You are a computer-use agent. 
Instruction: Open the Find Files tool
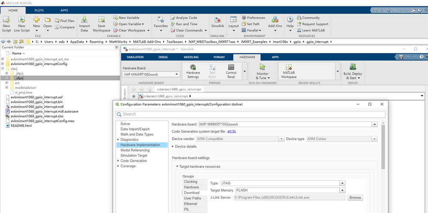pyautogui.click(x=64, y=21)
